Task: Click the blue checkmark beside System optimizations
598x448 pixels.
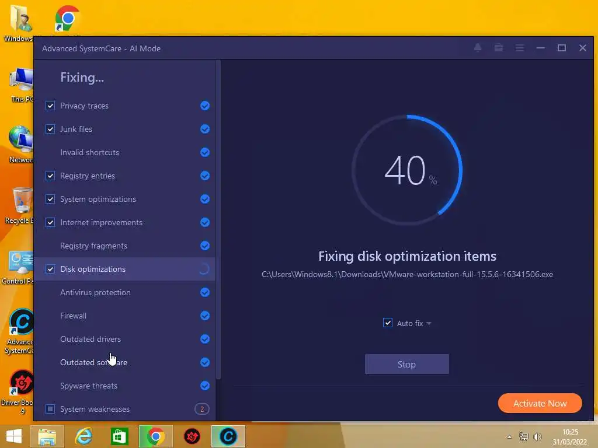Action: tap(205, 199)
